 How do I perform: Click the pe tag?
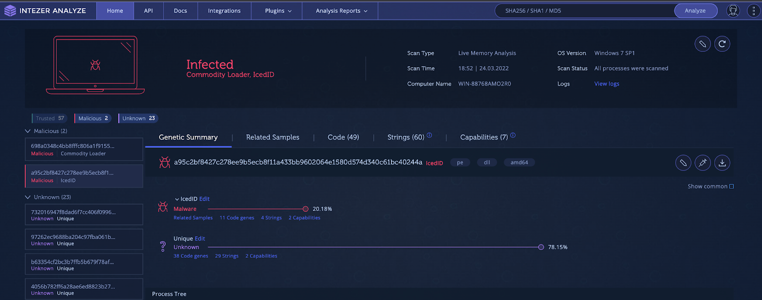point(460,162)
